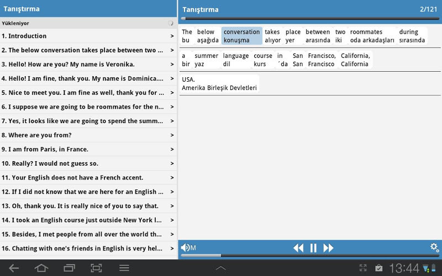
Task: Expand chevron for 'Where are you from?'
Action: click(x=172, y=135)
